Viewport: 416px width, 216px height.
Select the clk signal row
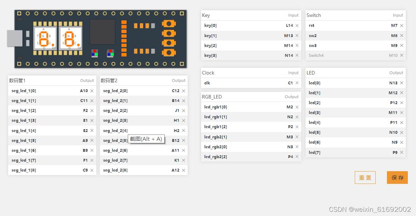251,83
